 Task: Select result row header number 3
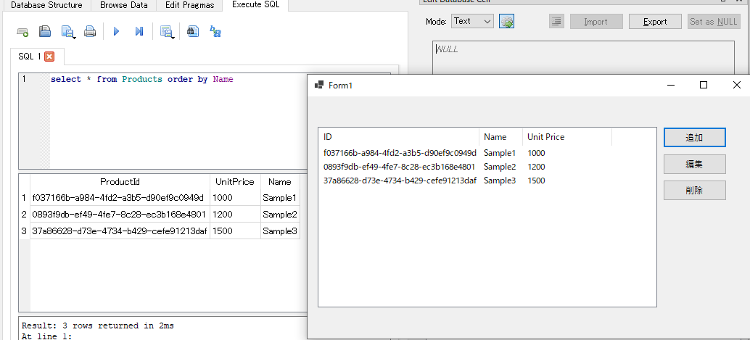[x=25, y=231]
